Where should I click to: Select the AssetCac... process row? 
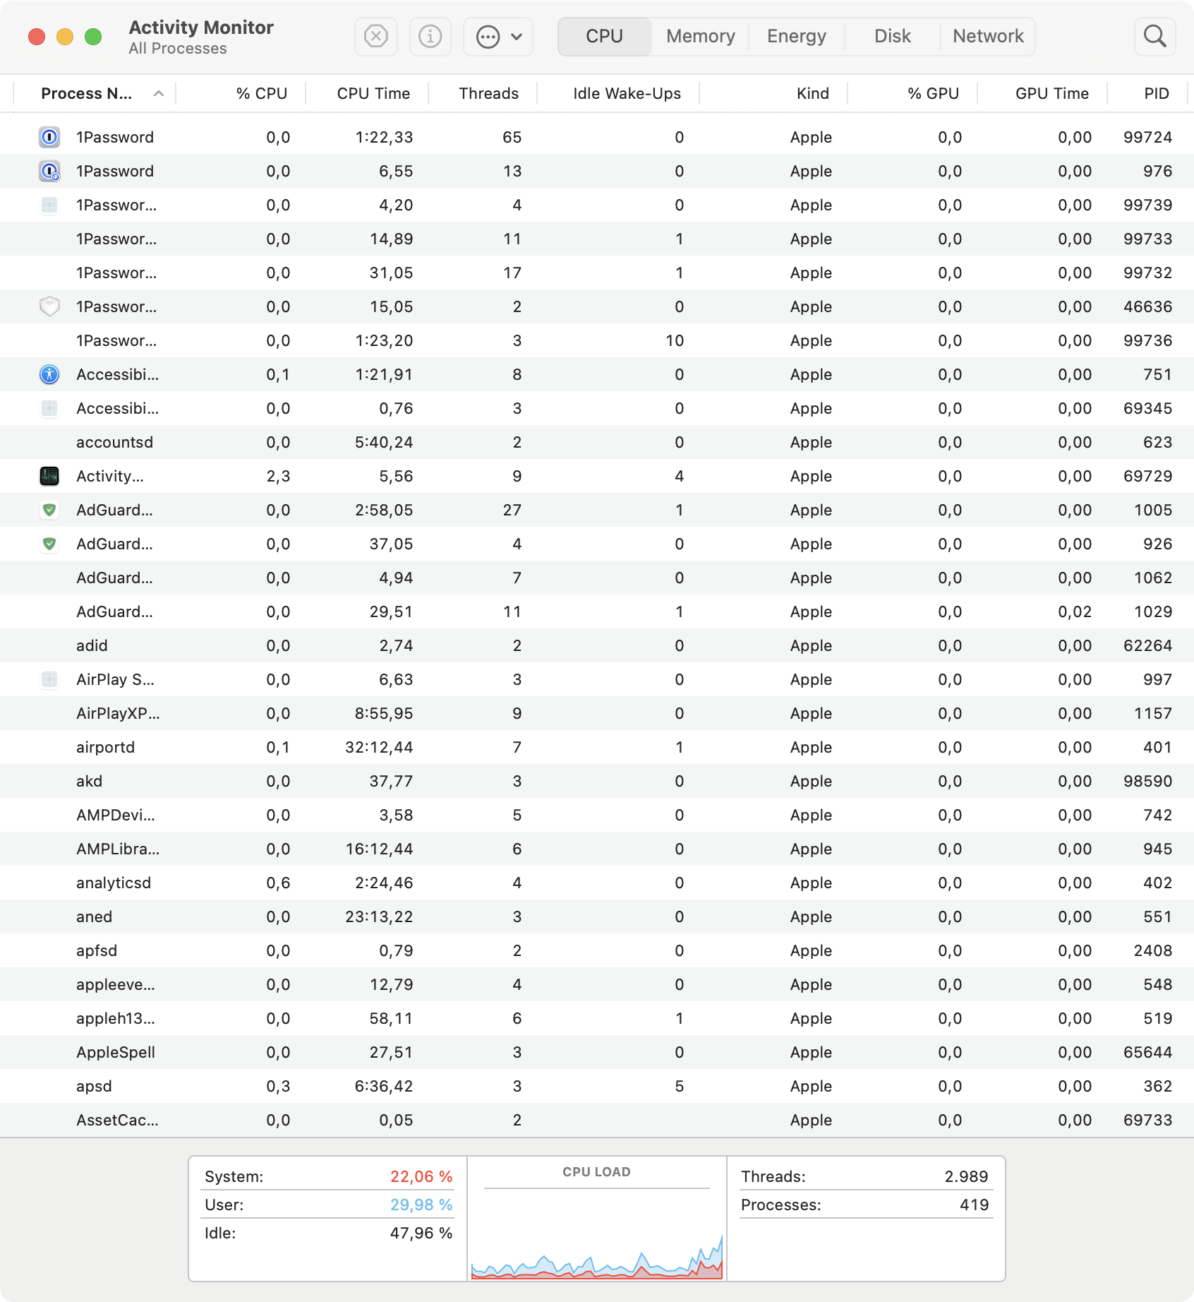coord(597,1120)
